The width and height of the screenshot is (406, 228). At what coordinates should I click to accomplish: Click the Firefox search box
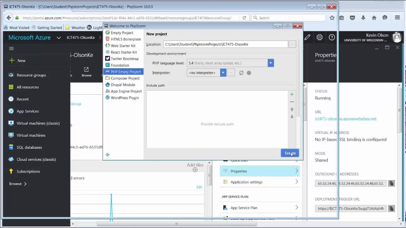click(289, 18)
